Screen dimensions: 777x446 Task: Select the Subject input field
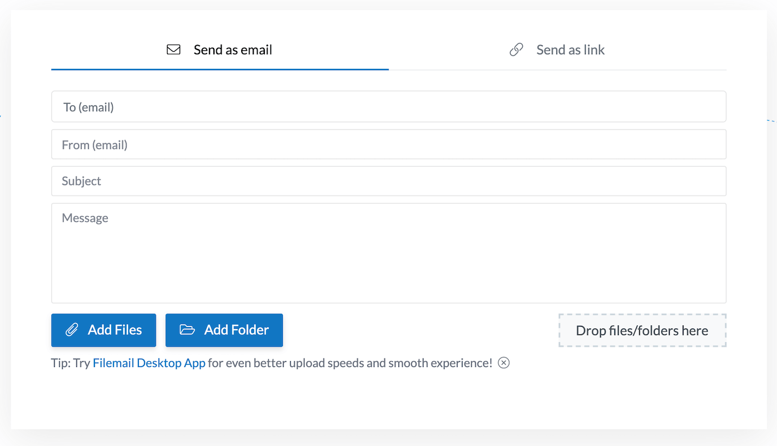pyautogui.click(x=388, y=181)
